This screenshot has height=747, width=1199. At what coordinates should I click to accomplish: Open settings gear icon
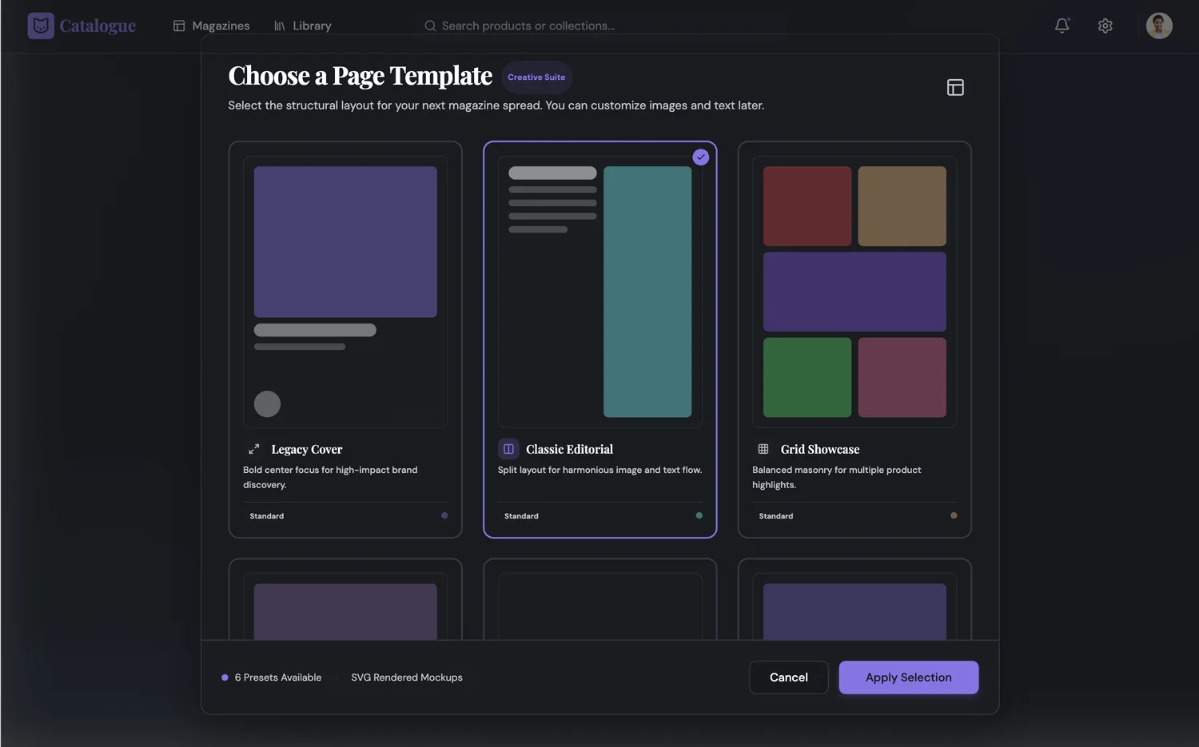pos(1105,26)
